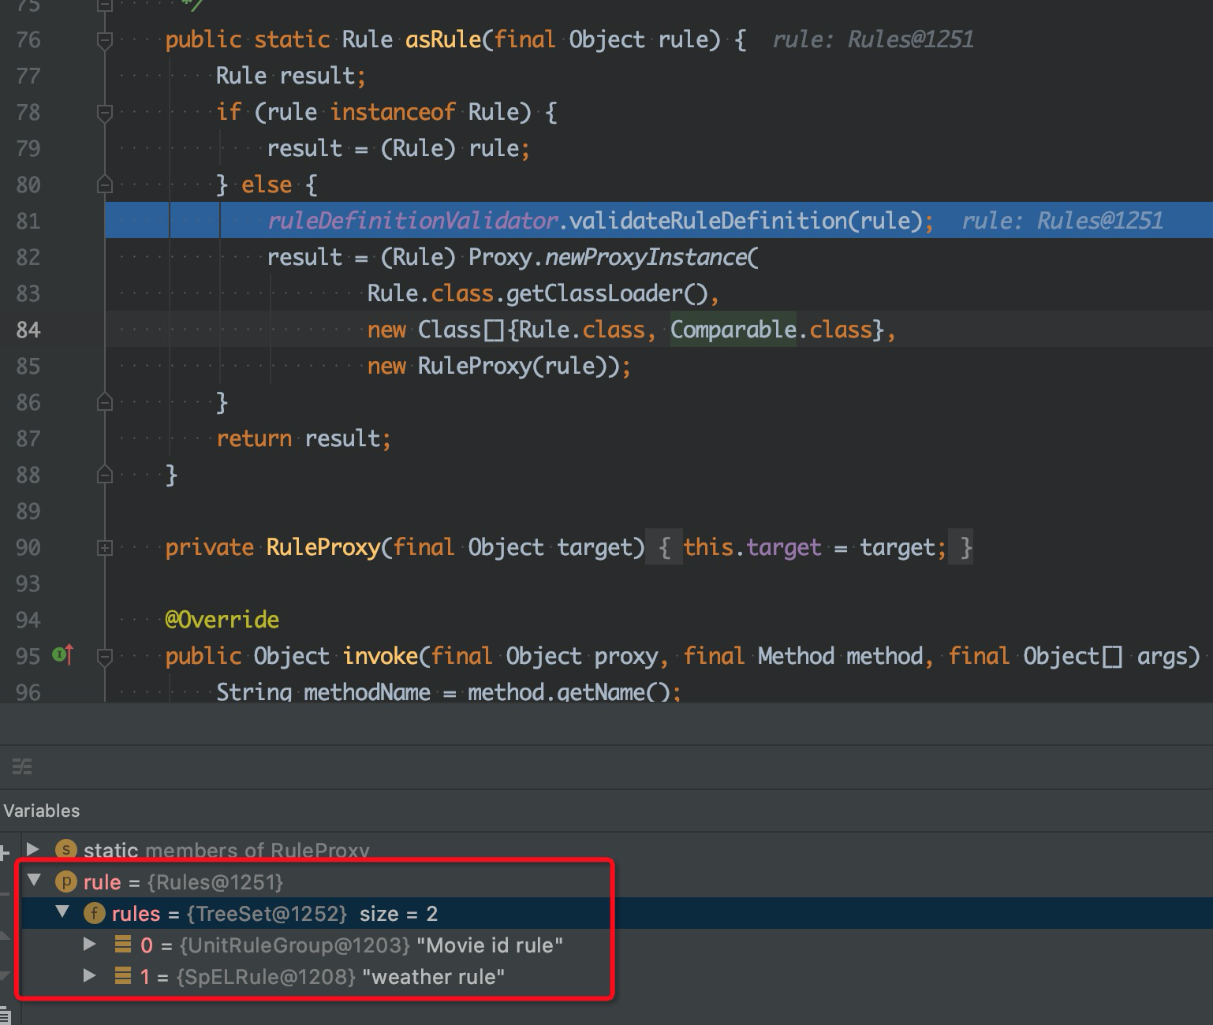Click the list element icon of "weather rule"
1213x1025 pixels.
[123, 976]
